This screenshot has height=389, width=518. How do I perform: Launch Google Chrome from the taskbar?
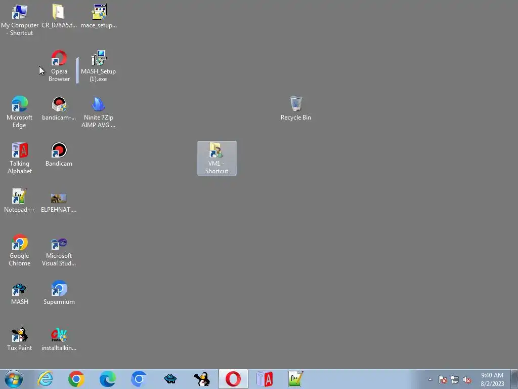click(76, 379)
